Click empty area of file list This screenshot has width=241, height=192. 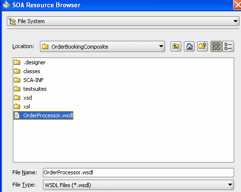(123, 141)
